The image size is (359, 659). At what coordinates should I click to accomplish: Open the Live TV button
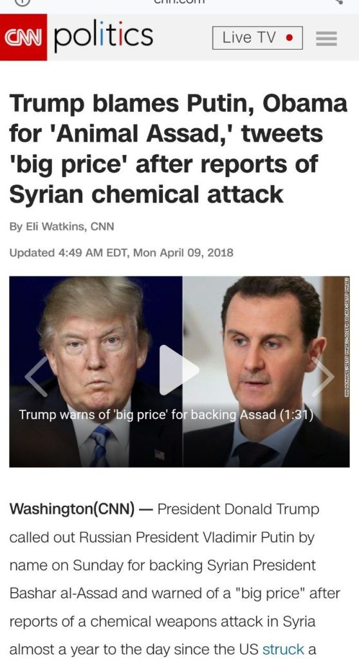257,38
